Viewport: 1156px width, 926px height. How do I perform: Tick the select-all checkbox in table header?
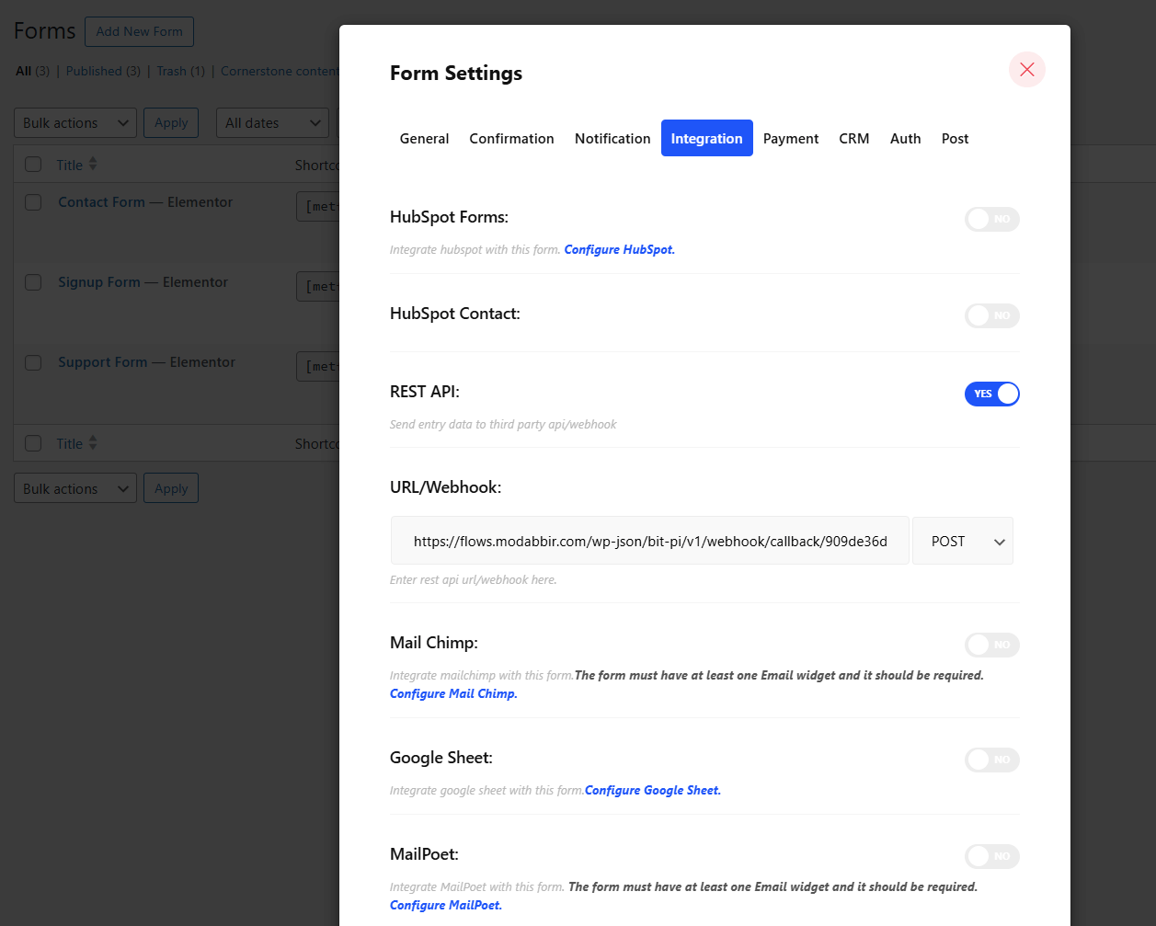pyautogui.click(x=33, y=165)
